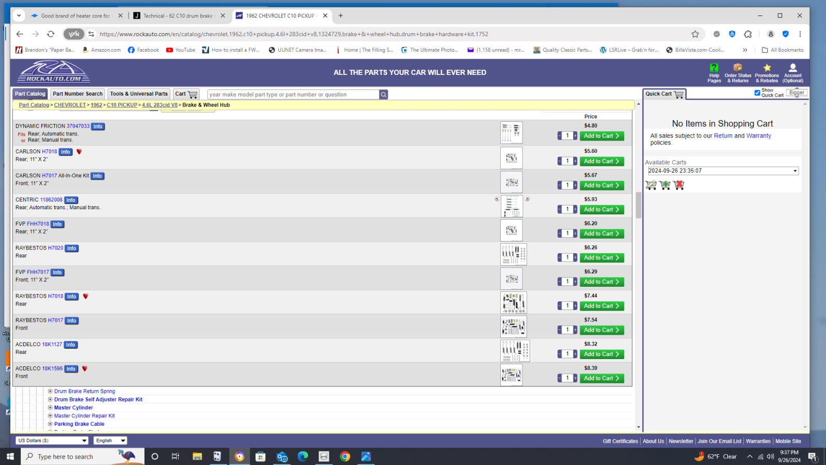Image resolution: width=826 pixels, height=465 pixels.
Task: Toggle the Show Quick Cart checkbox
Action: (757, 93)
